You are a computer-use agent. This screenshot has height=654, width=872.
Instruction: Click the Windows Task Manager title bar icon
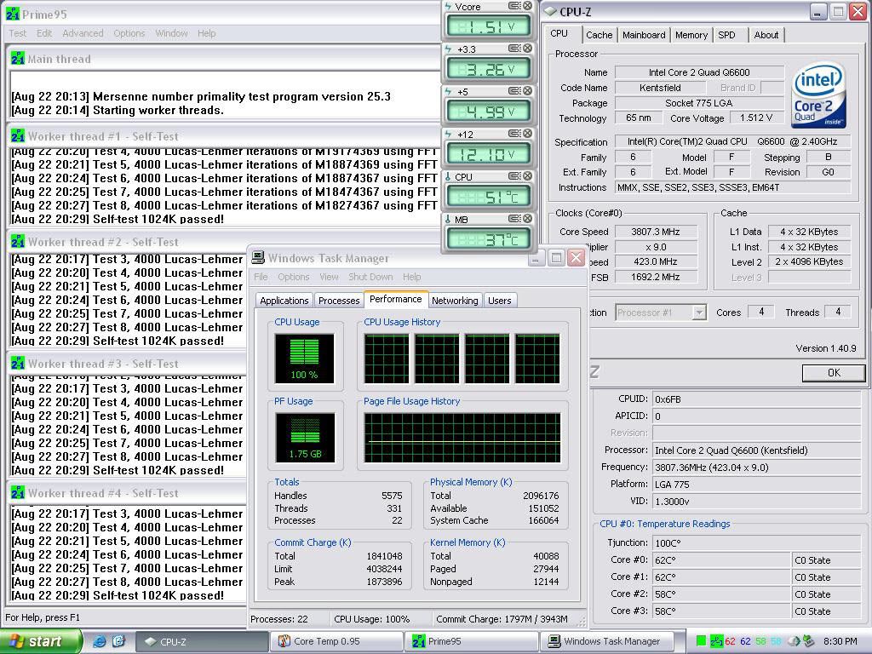click(x=258, y=257)
